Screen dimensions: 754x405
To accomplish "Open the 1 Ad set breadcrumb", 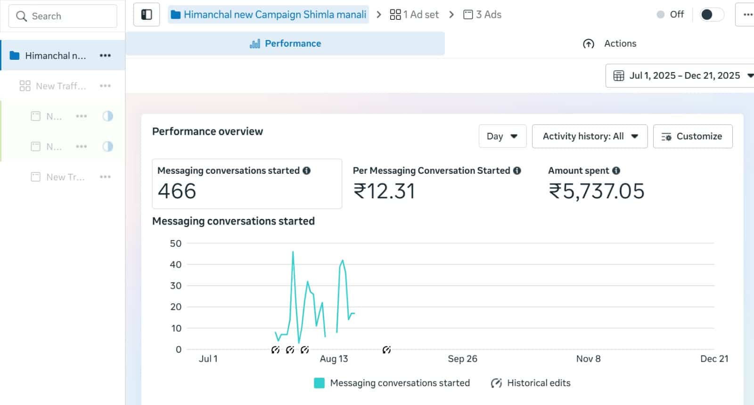I will [x=415, y=15].
